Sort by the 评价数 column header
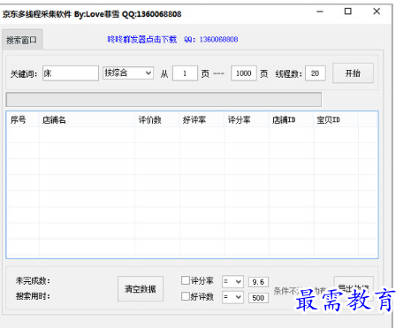 [157, 119]
